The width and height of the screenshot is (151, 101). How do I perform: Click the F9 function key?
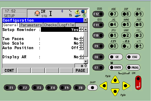pos(98,46)
